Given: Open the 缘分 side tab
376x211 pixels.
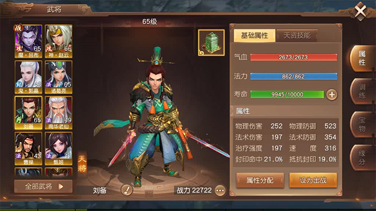Looking at the screenshot, I should click(x=362, y=157).
